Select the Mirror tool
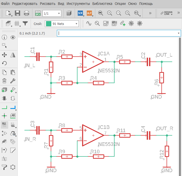182x176 pixels. [13, 55]
